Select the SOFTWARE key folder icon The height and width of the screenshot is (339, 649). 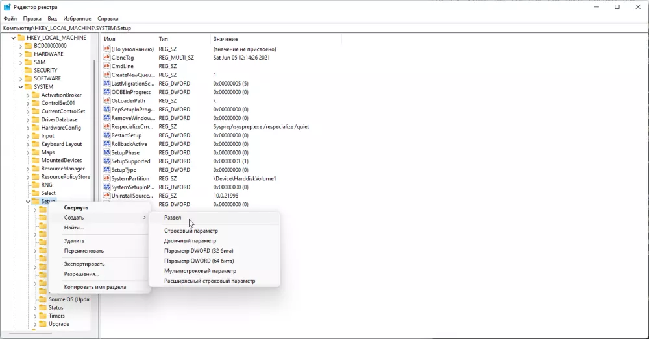(29, 78)
